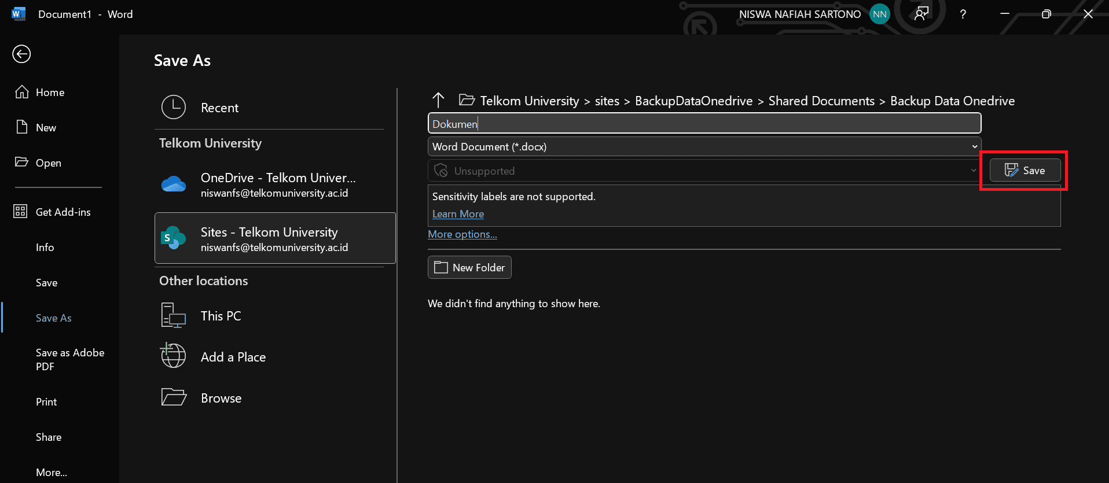Click the Open folder icon in sidebar

point(21,161)
